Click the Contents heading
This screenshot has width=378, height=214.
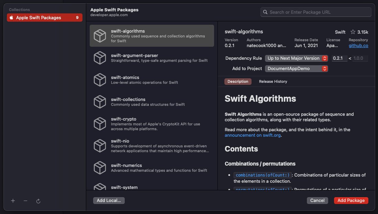(x=241, y=149)
